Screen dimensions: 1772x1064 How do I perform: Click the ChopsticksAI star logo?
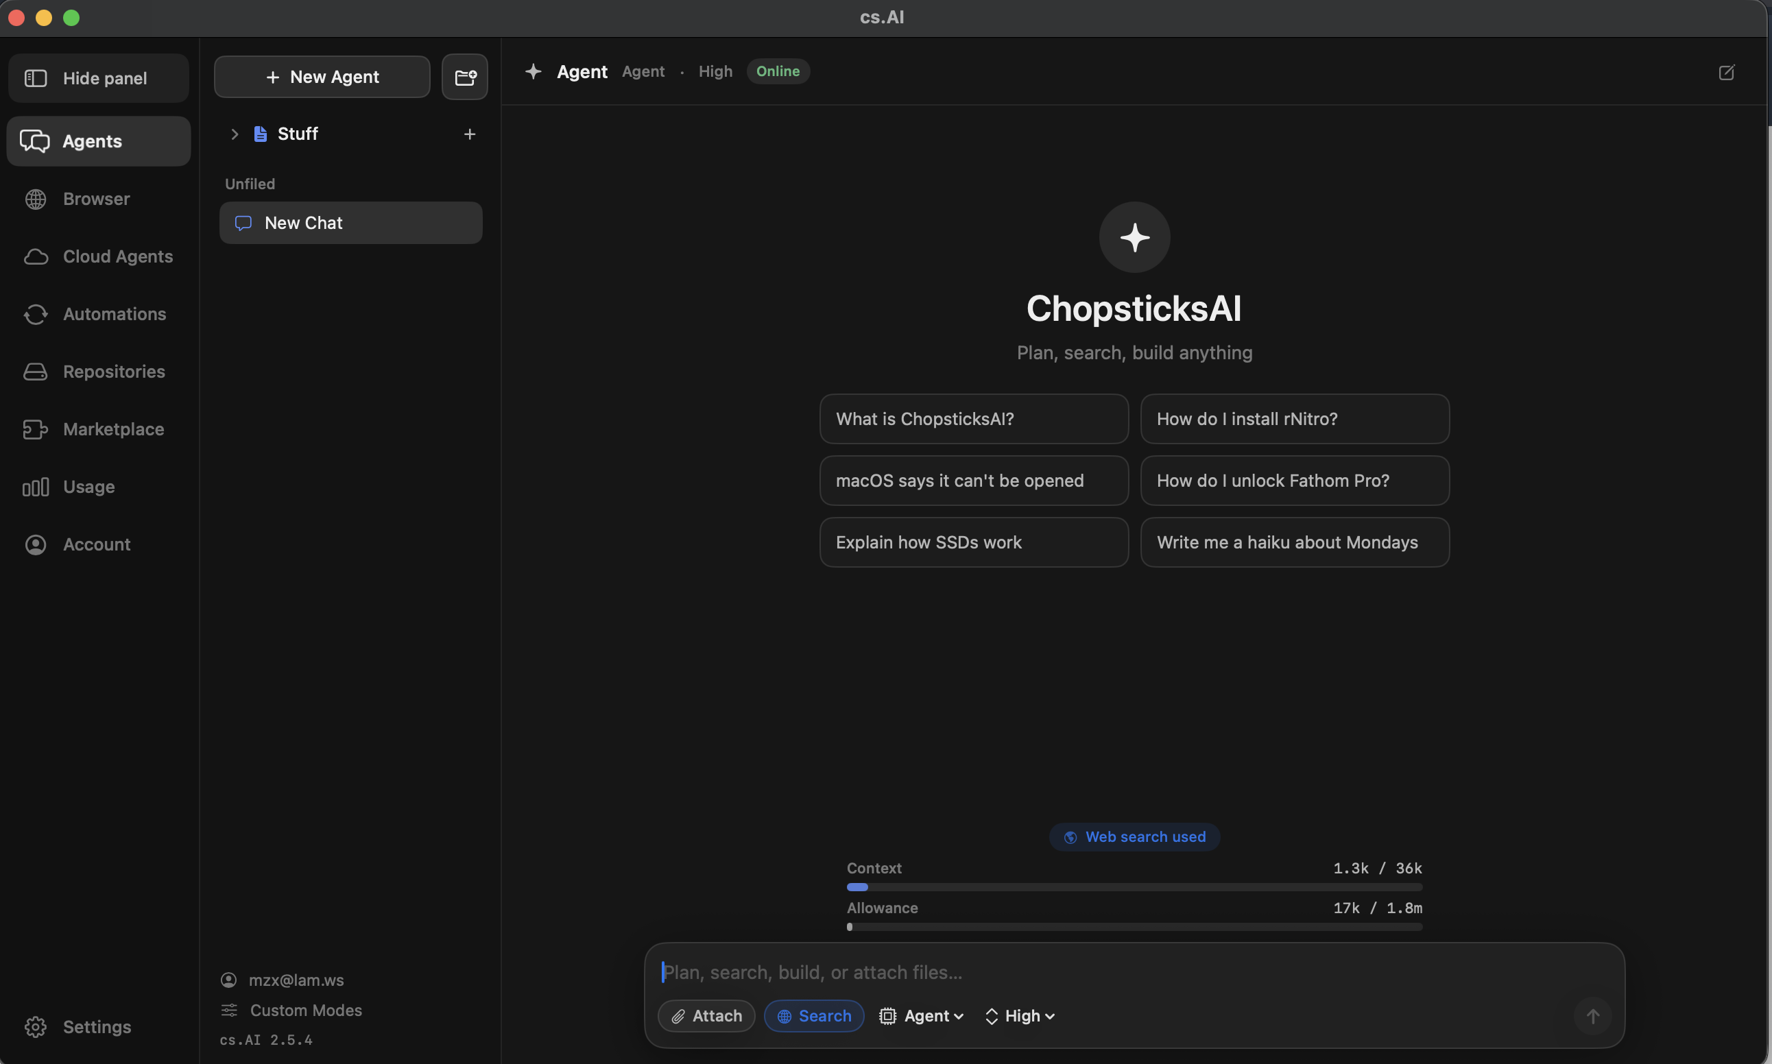[1134, 237]
